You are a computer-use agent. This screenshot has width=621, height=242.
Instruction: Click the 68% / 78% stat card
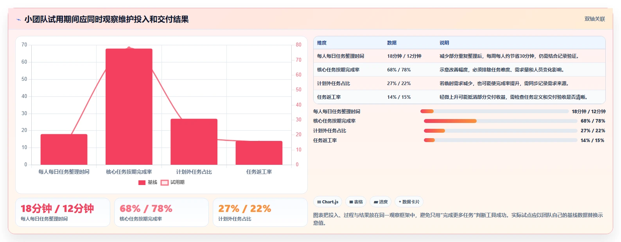pyautogui.click(x=162, y=212)
